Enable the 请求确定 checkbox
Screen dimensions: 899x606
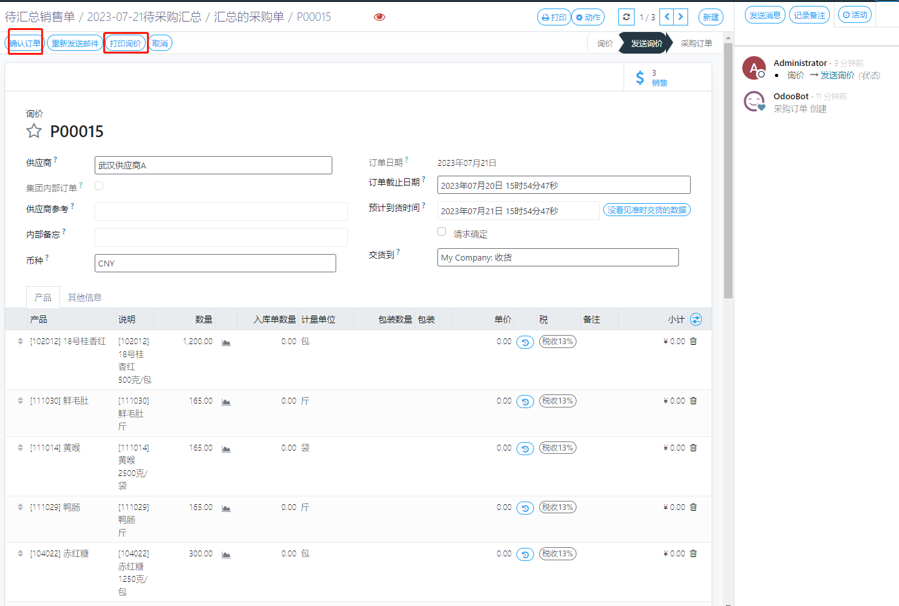(x=442, y=232)
